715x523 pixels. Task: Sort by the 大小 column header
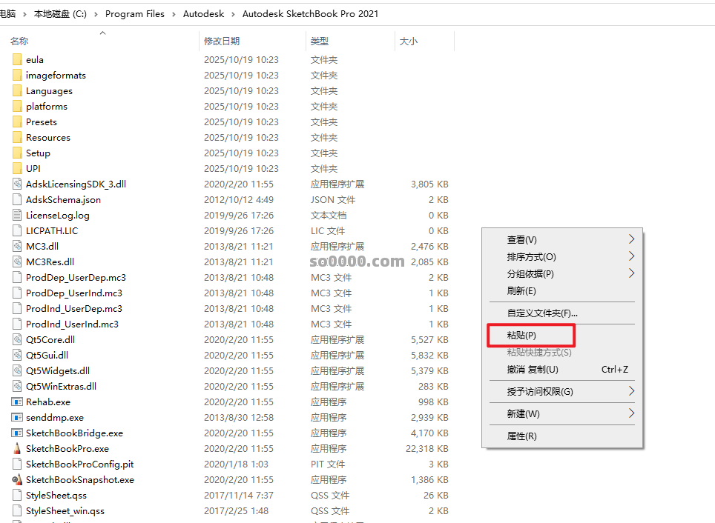[x=409, y=41]
